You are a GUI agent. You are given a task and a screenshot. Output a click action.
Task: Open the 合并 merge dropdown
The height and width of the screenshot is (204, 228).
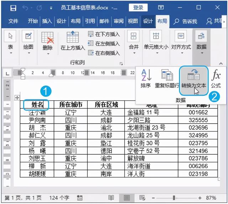[x=134, y=42]
